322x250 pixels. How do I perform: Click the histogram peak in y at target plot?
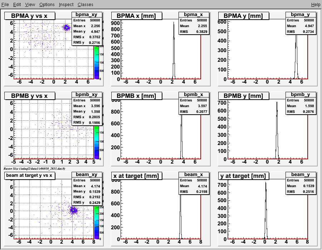click(x=266, y=210)
